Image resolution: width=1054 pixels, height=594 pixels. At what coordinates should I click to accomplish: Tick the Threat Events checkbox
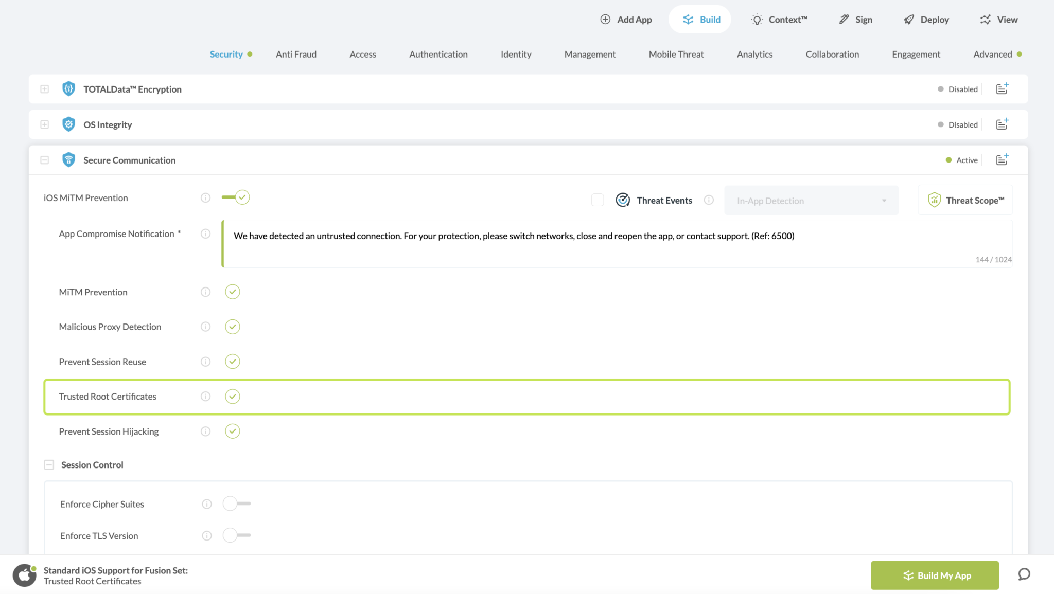[598, 200]
